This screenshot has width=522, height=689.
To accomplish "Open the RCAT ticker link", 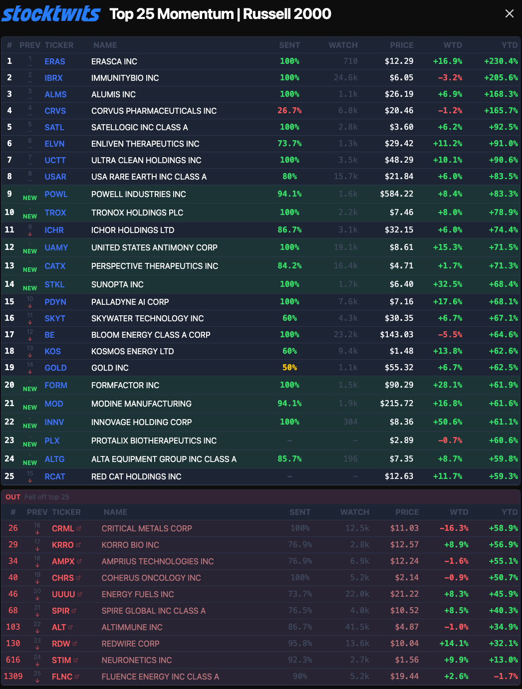I will pyautogui.click(x=55, y=476).
